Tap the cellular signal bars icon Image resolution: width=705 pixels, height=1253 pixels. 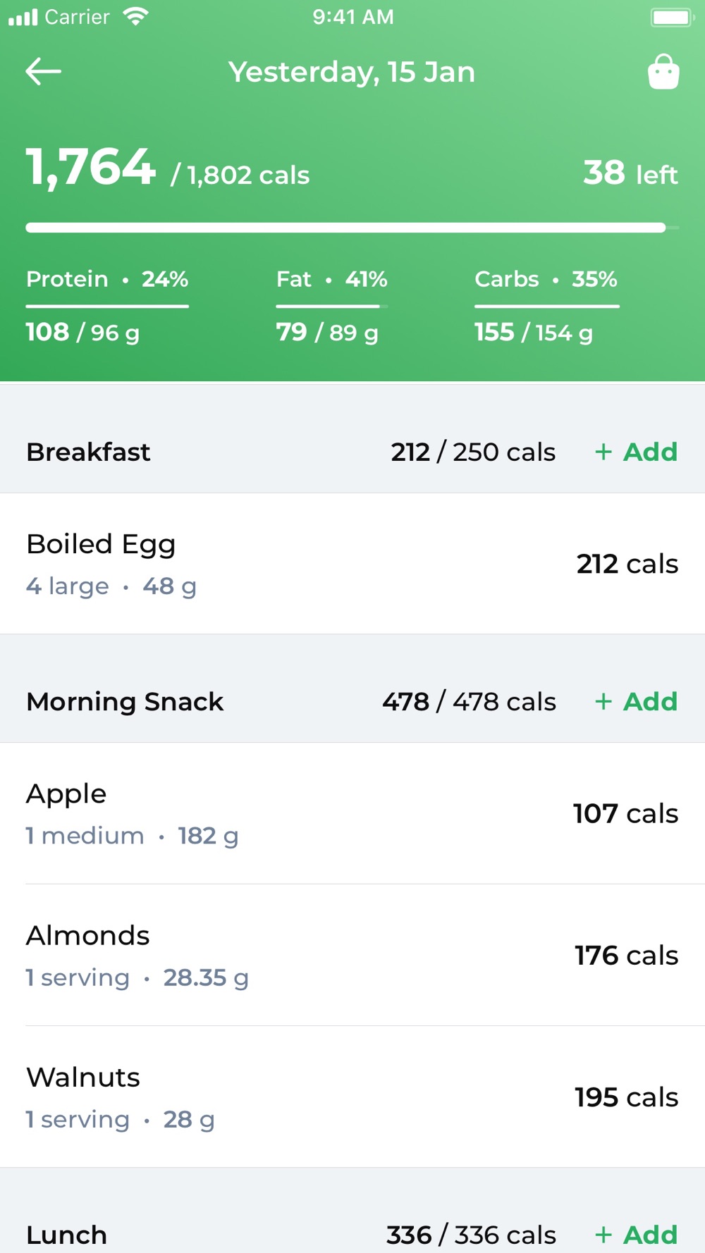point(23,17)
